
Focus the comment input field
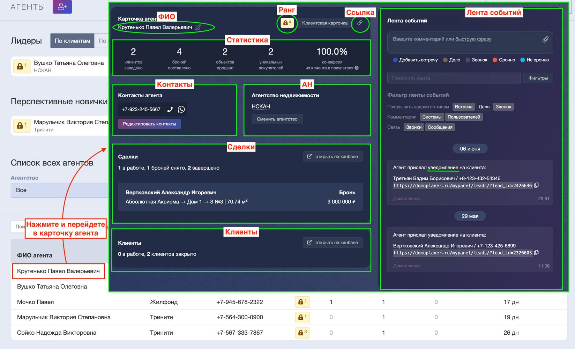pos(470,43)
